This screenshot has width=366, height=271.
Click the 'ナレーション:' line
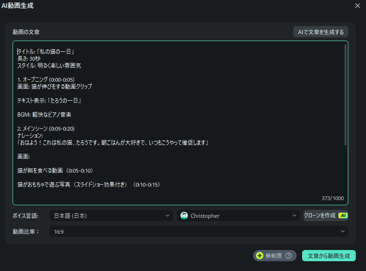click(30, 136)
